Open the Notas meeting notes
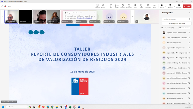The image size is (193, 109). [141, 6]
